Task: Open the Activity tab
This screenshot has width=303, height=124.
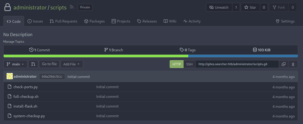Action: (x=192, y=21)
